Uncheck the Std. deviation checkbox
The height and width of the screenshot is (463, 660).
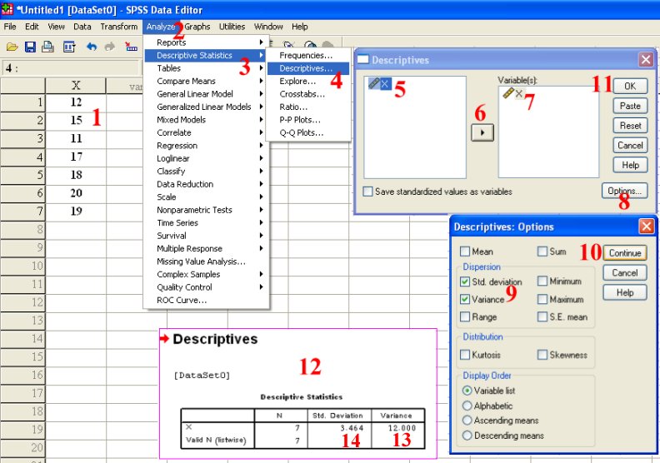(465, 281)
